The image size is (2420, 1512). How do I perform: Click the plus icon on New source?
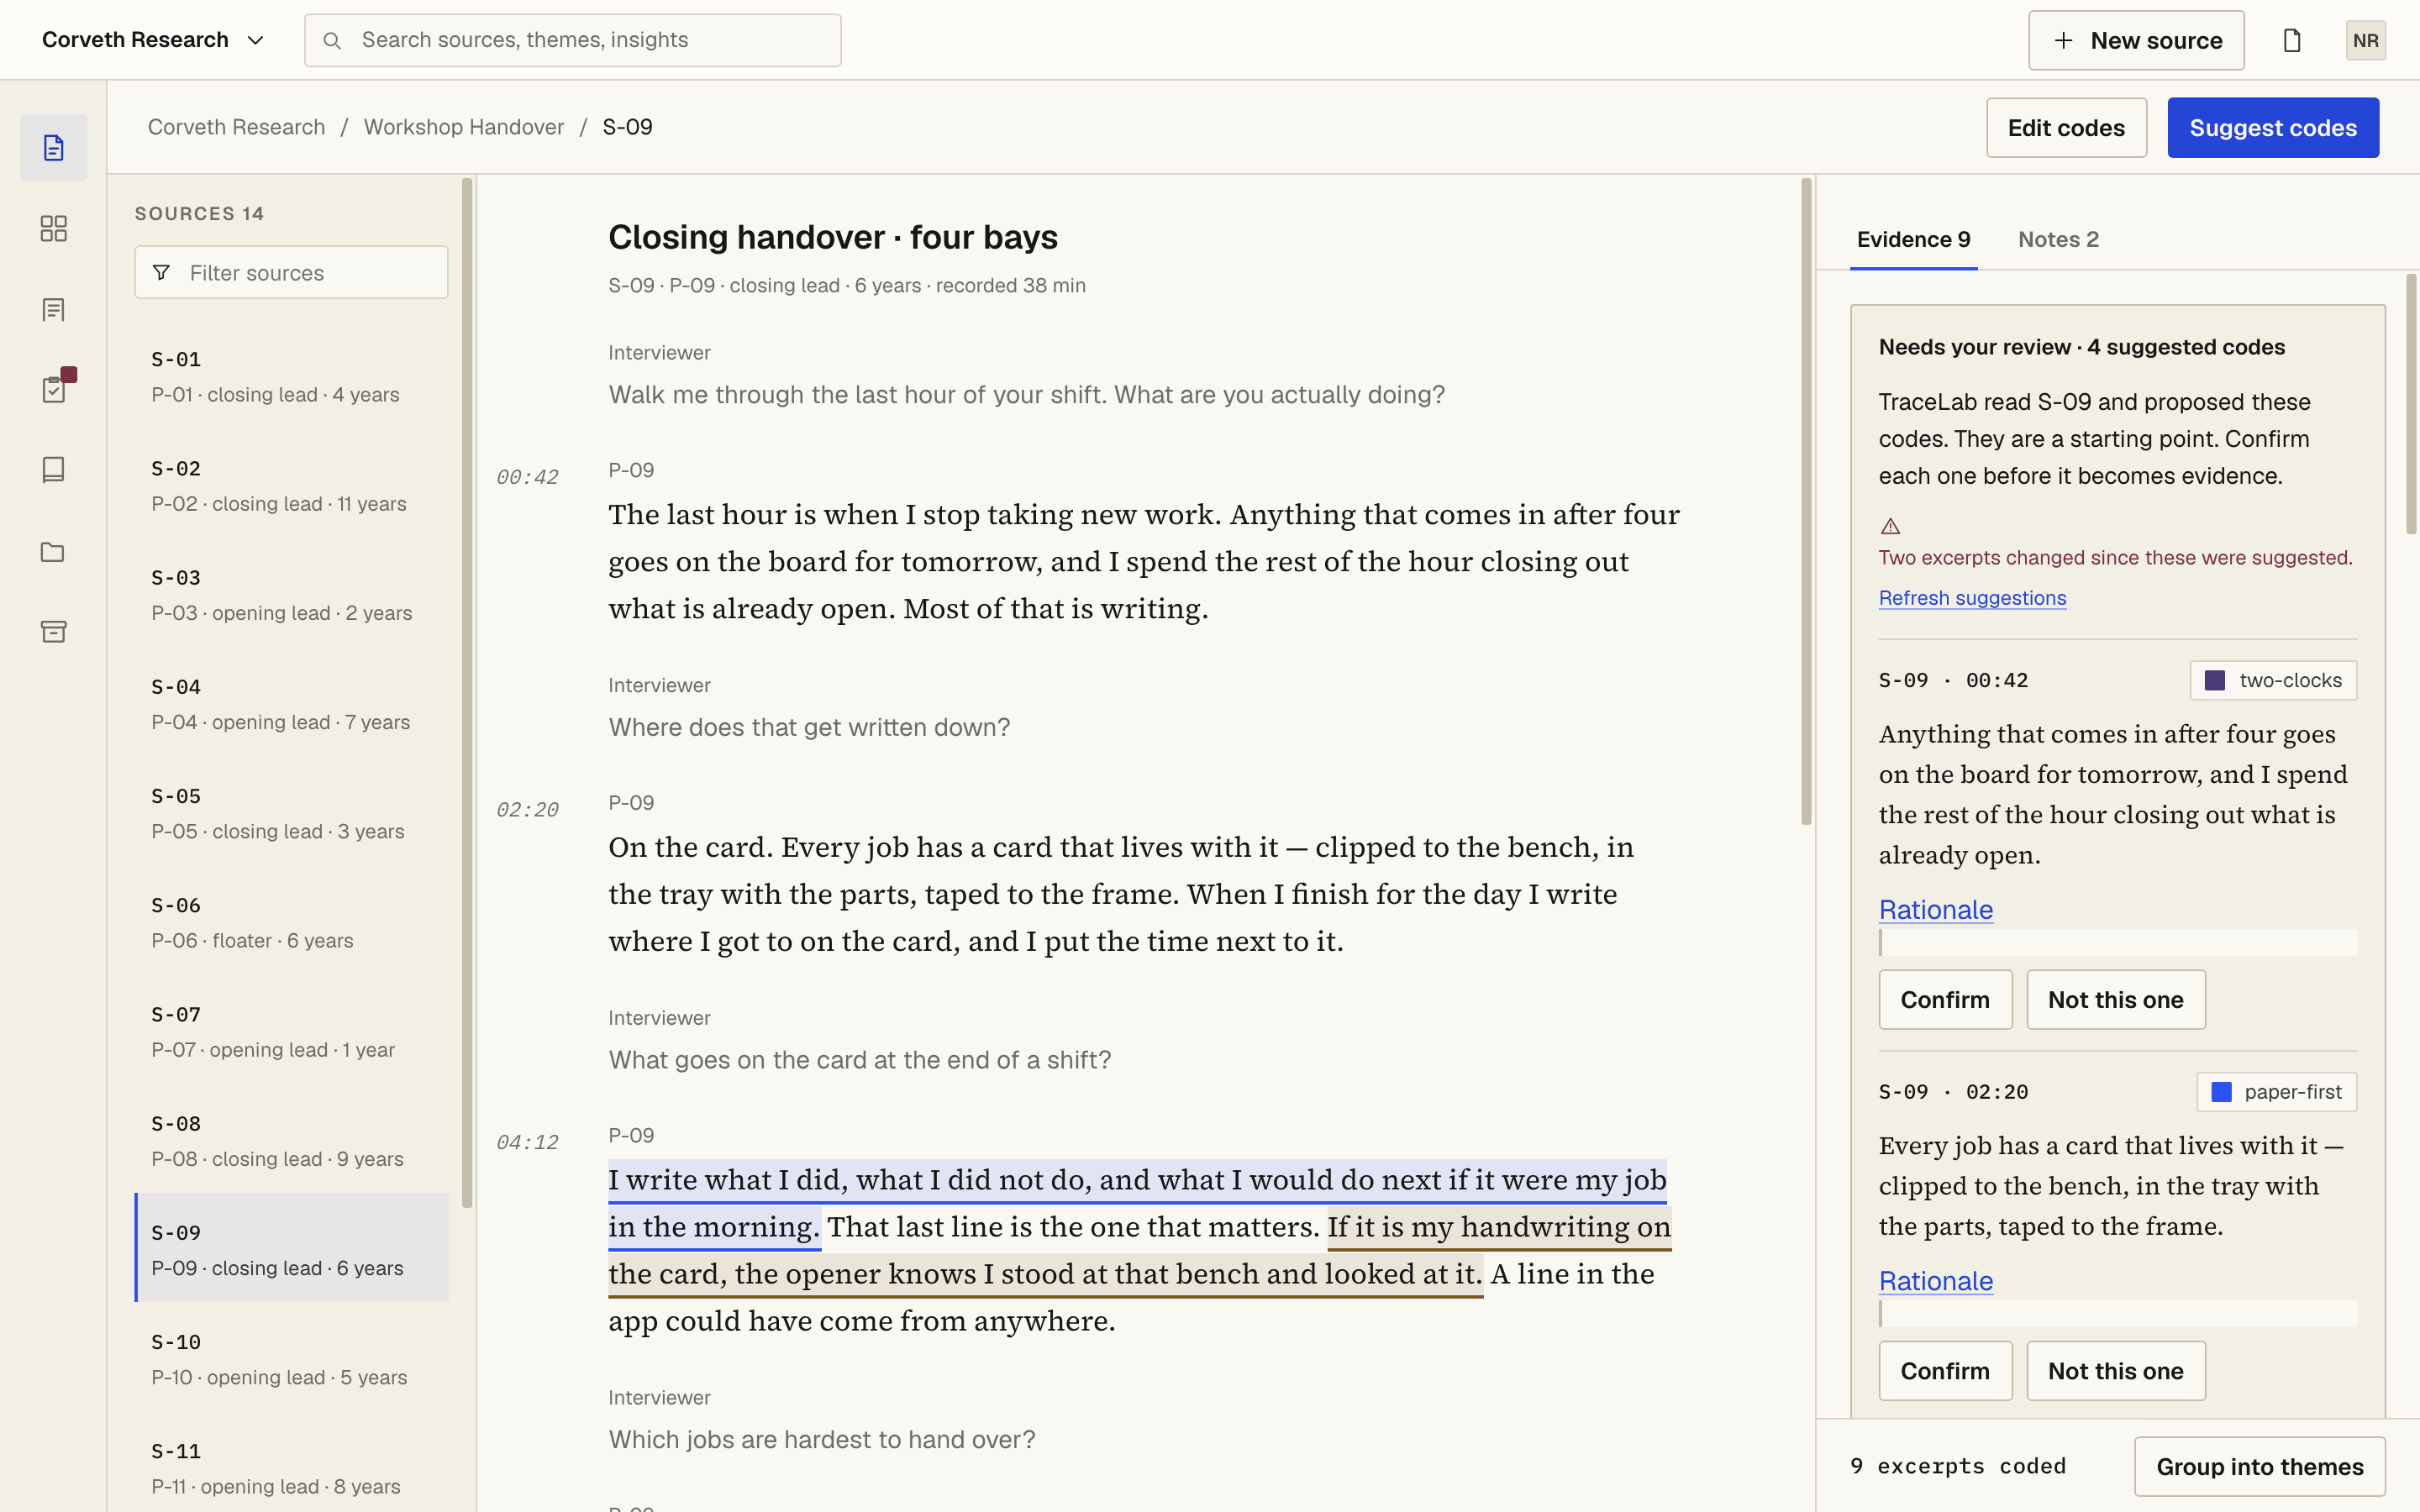(2063, 40)
